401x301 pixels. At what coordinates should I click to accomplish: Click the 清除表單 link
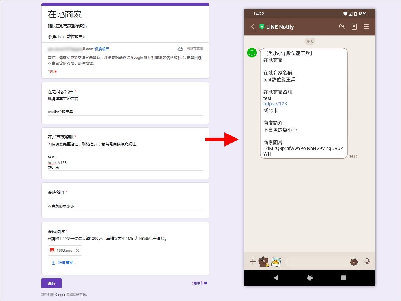200,283
